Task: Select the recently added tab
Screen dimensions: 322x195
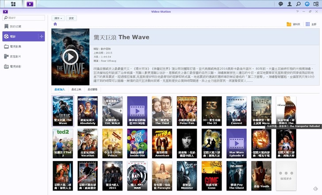Action: (60, 89)
